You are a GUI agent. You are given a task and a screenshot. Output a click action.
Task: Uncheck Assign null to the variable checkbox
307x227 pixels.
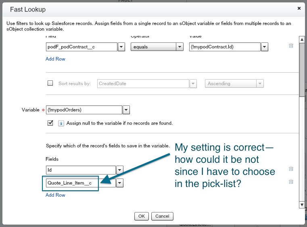(x=50, y=123)
